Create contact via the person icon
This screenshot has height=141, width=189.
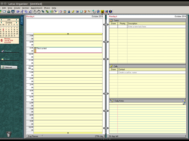[x=69, y=11]
